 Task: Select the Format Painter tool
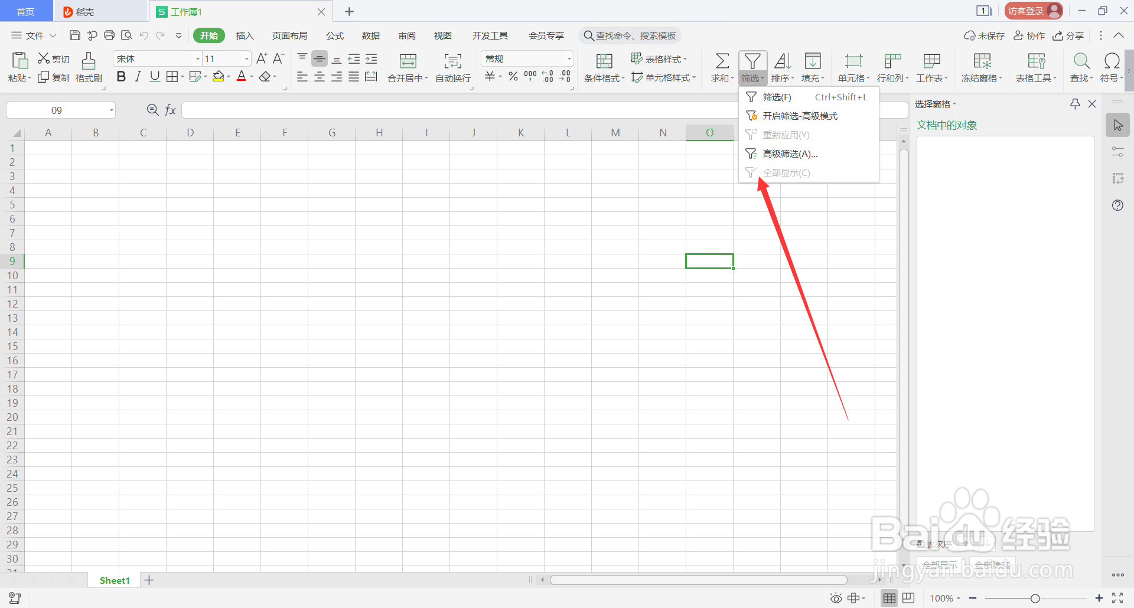[x=87, y=67]
